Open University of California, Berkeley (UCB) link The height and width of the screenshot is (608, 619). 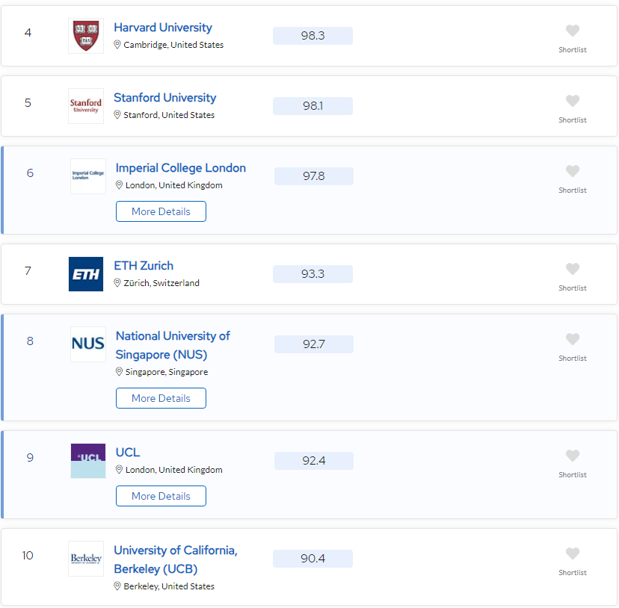pos(176,559)
